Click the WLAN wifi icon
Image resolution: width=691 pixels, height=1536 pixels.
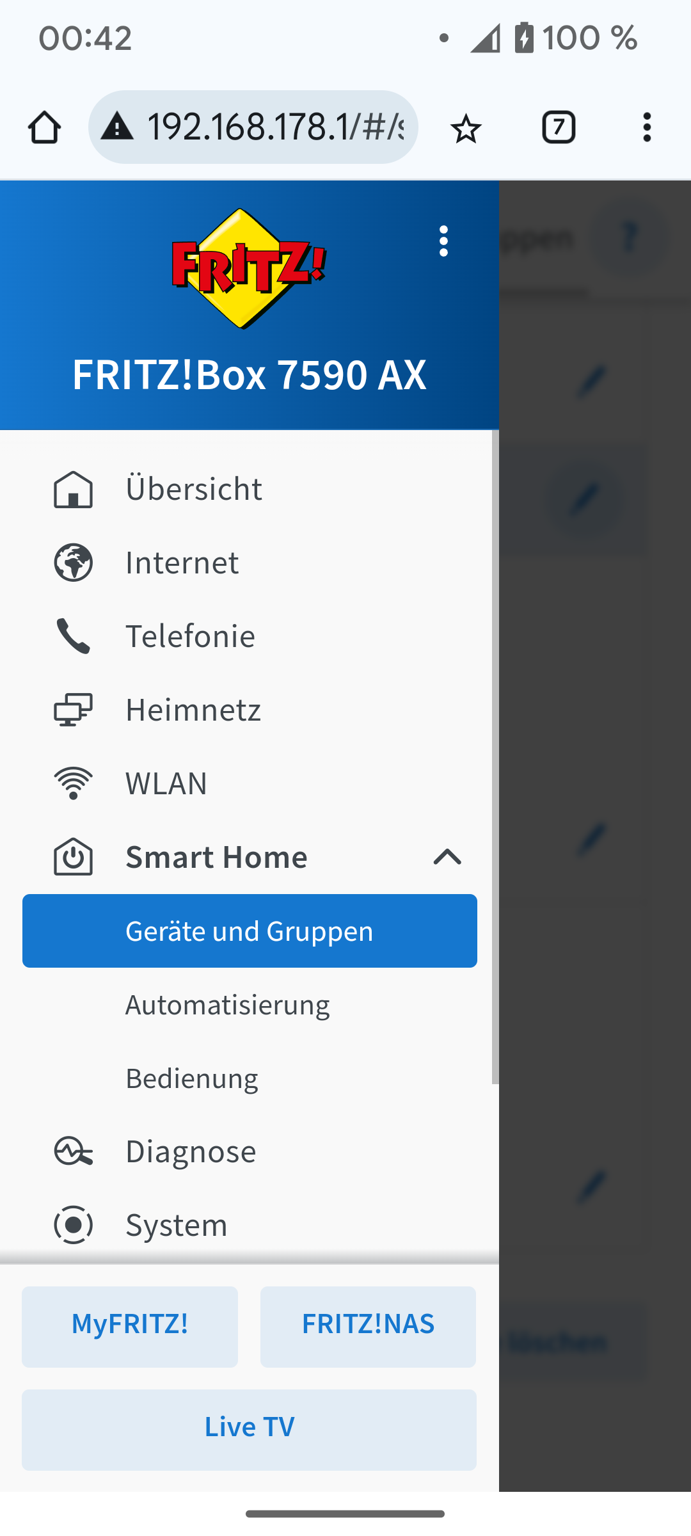pyautogui.click(x=73, y=783)
